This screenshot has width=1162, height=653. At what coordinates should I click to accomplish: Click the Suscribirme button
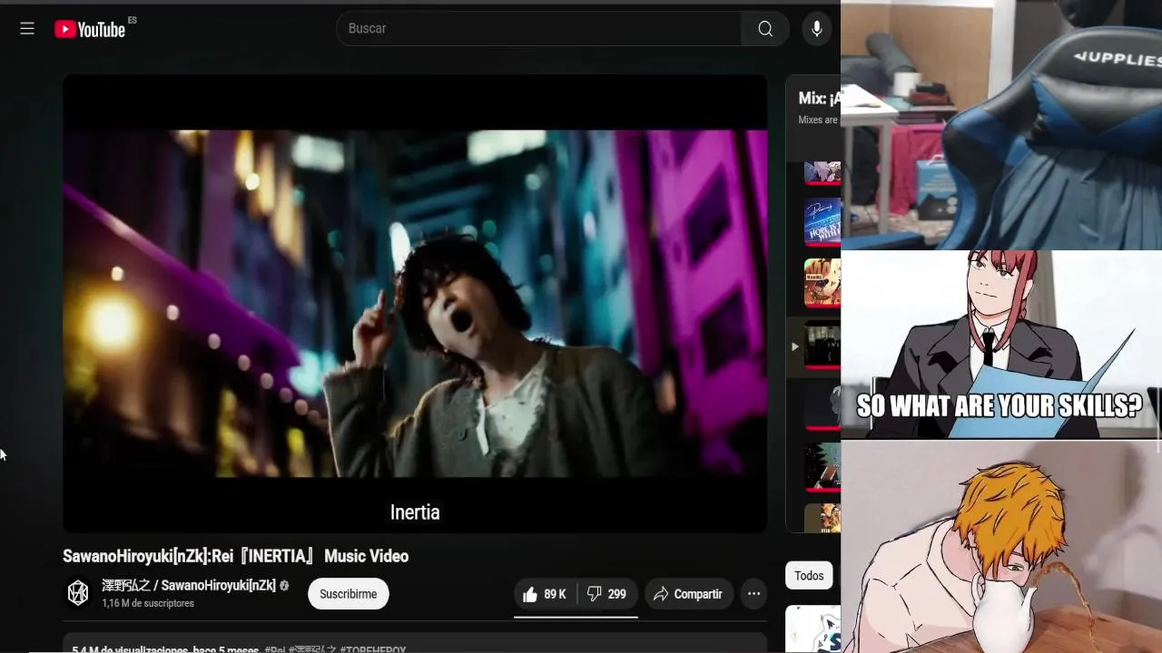(349, 594)
